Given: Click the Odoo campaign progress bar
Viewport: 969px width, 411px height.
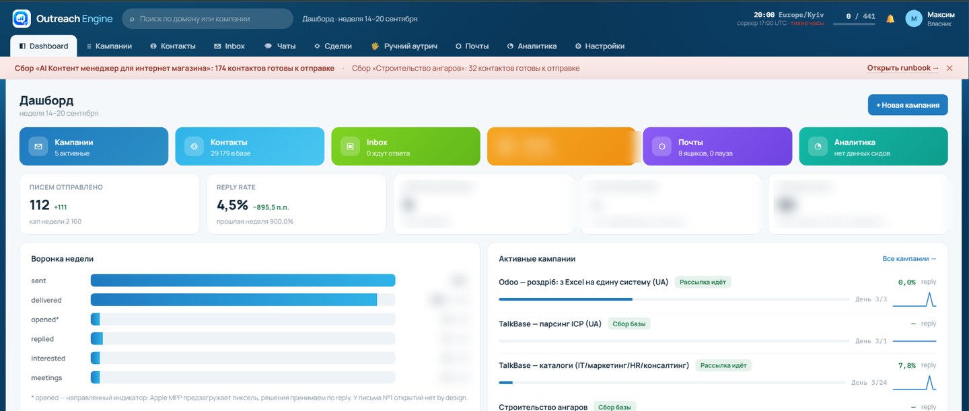Looking at the screenshot, I should [674, 299].
